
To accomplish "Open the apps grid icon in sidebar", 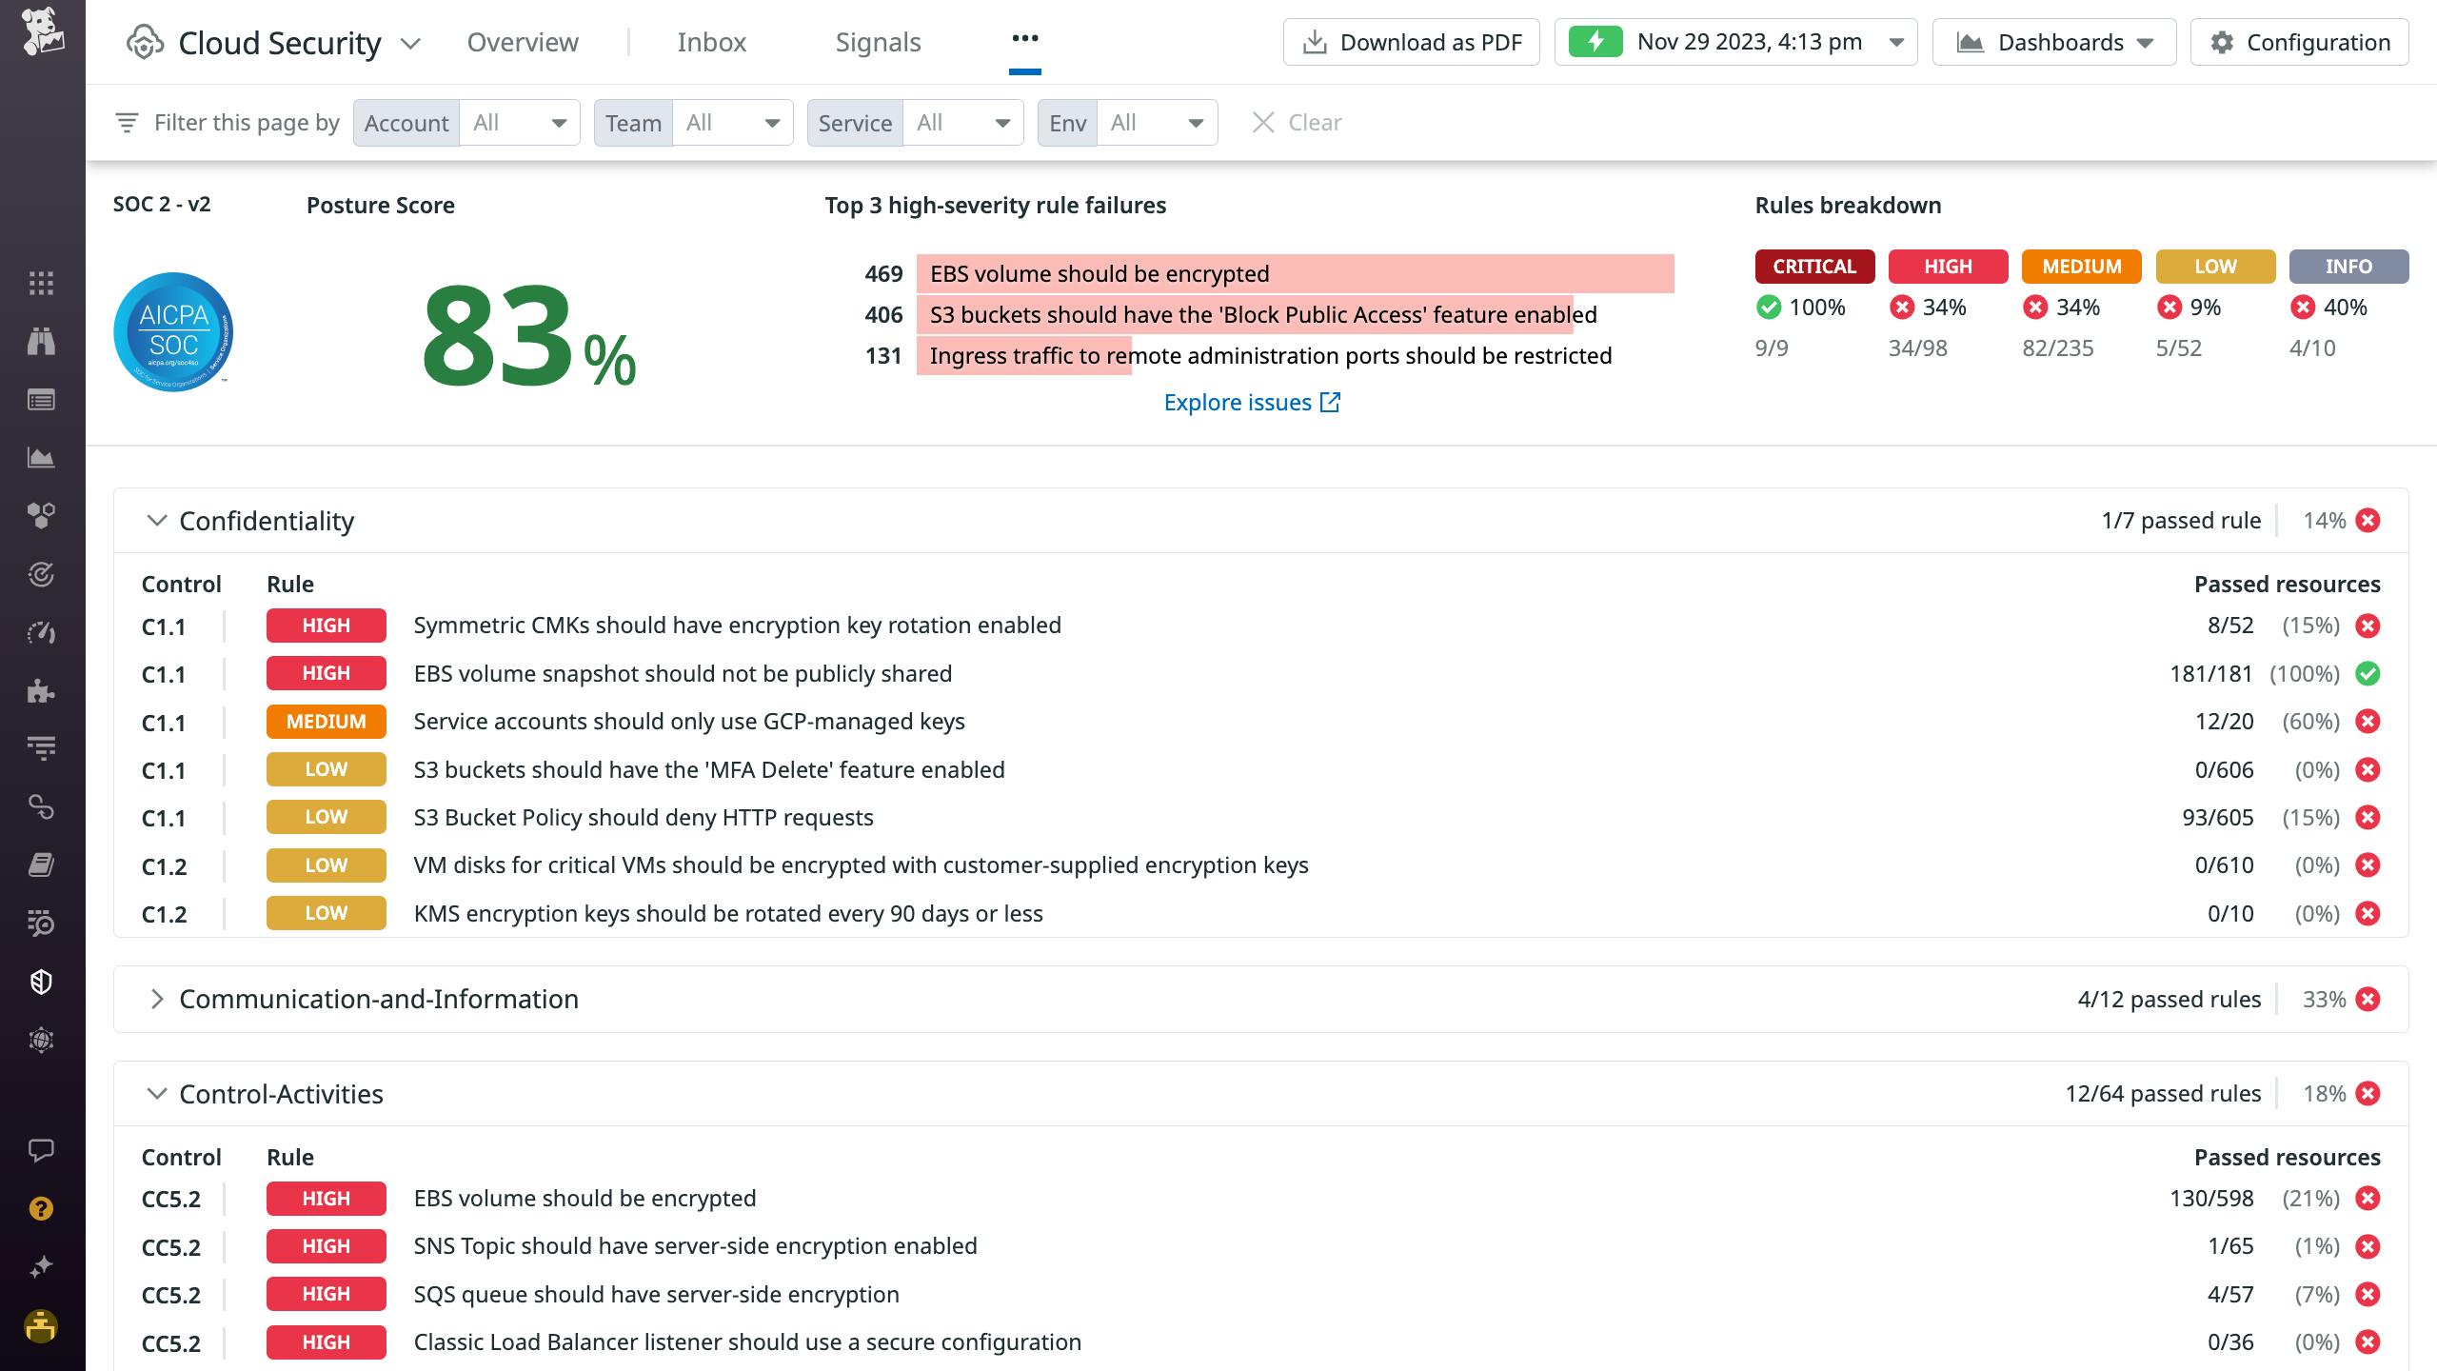I will 40,282.
